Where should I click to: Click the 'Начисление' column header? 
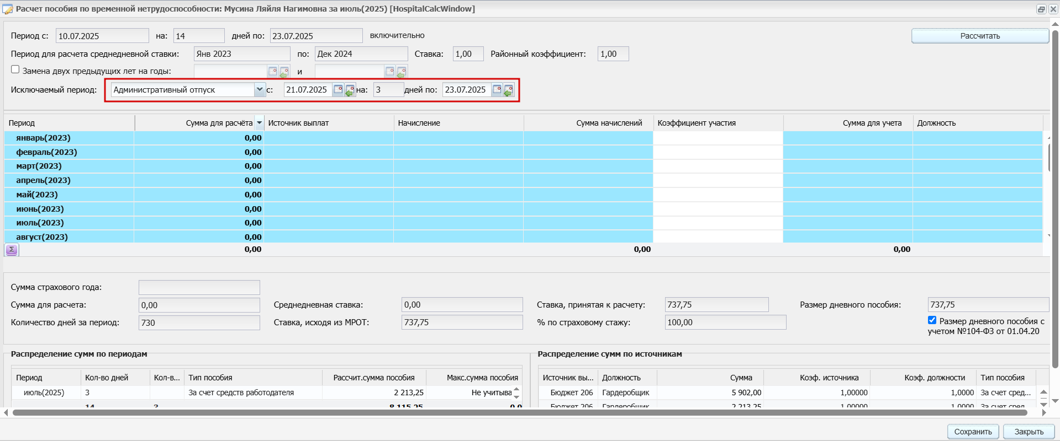(459, 123)
